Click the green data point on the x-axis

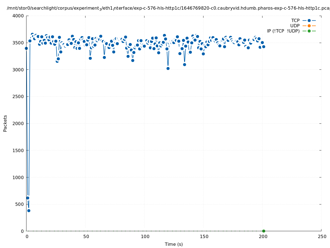pos(264,231)
